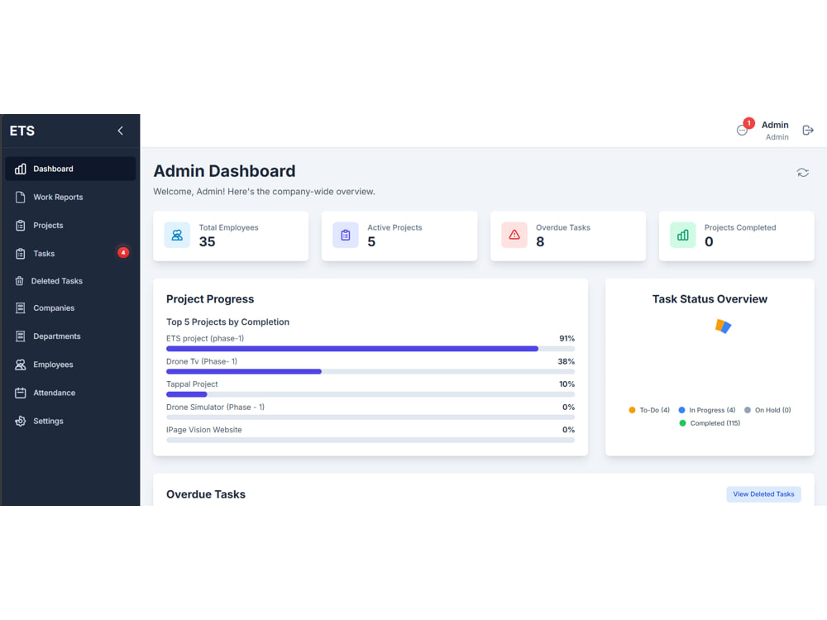827x620 pixels.
Task: Click the Admin profile name
Action: 775,125
